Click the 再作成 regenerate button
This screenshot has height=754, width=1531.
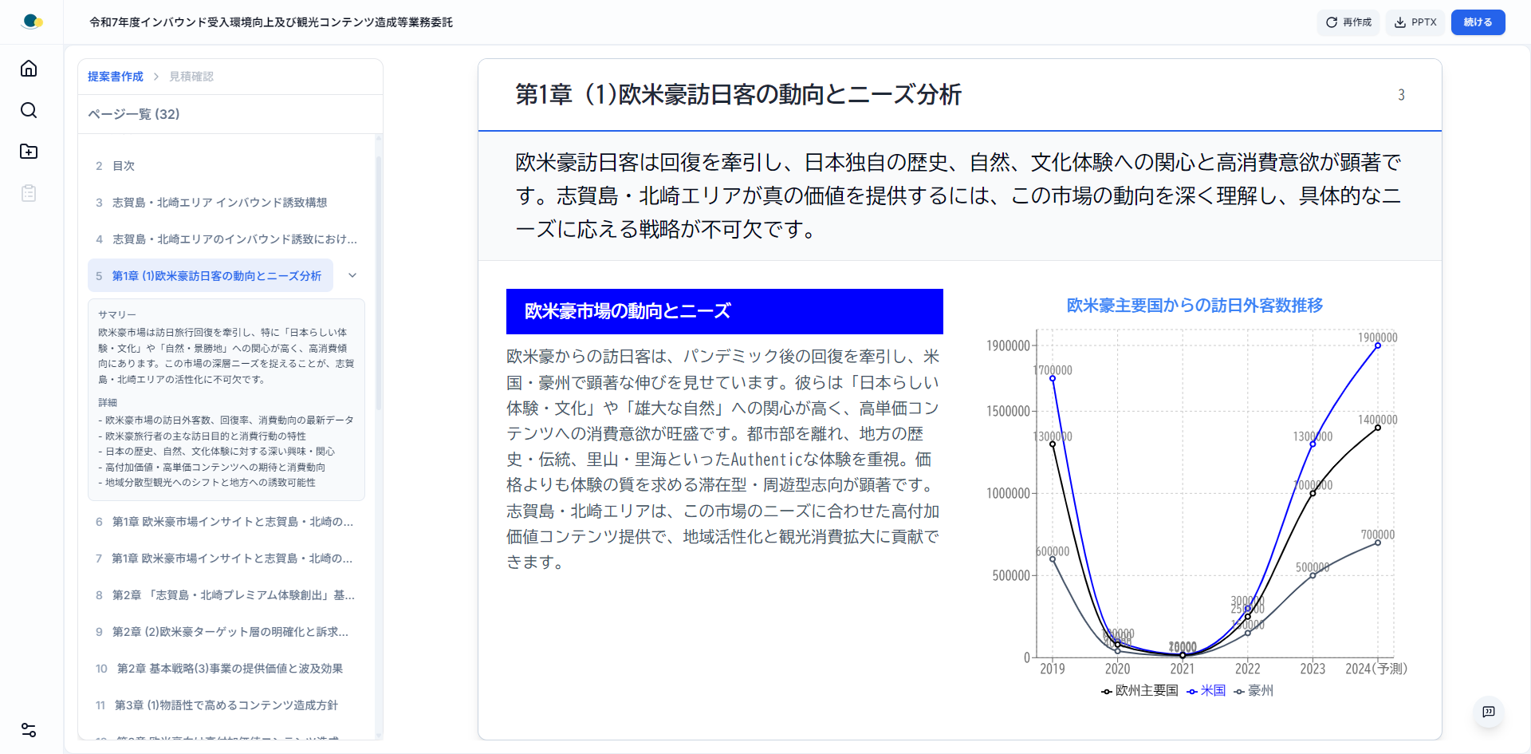[x=1348, y=22]
